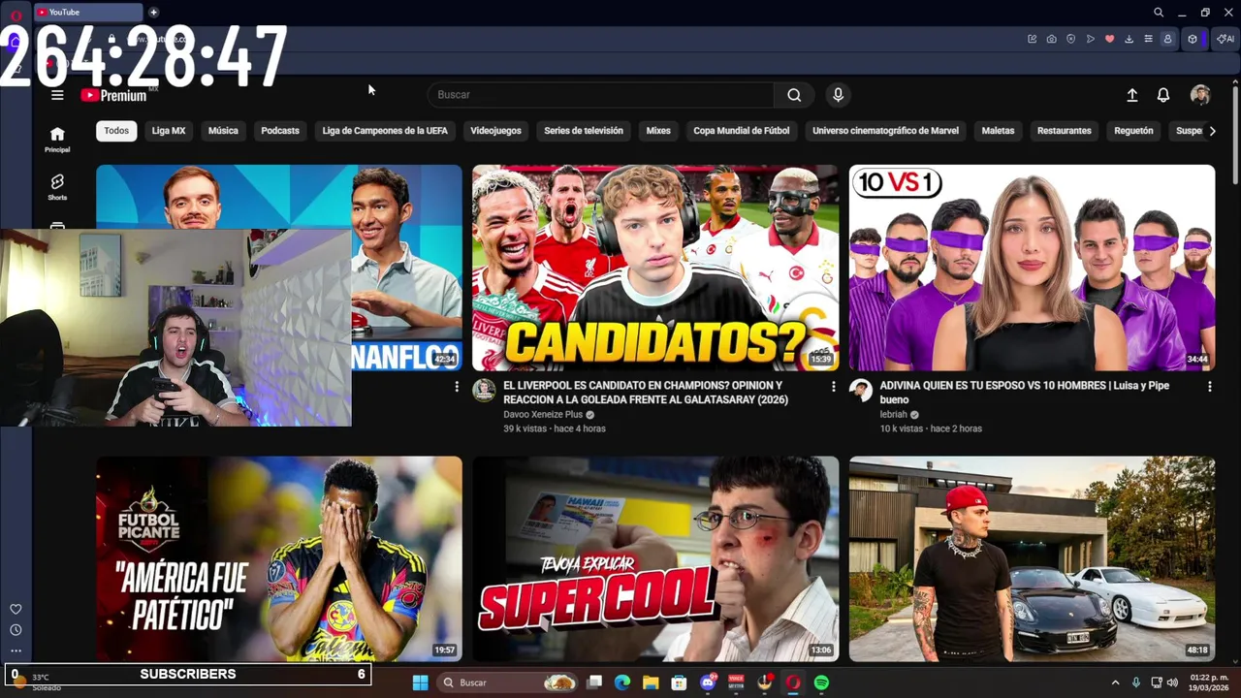This screenshot has height=698, width=1241.
Task: Open EL LIVERPOOL ES CANDIDATO video title
Action: [x=646, y=393]
